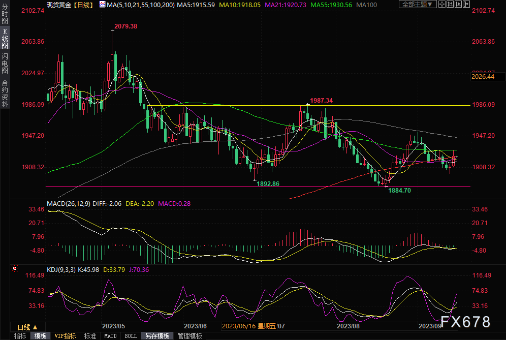Click the red sun icon near KDJ panel
Screen dimensions: 506x340
(x=15, y=268)
